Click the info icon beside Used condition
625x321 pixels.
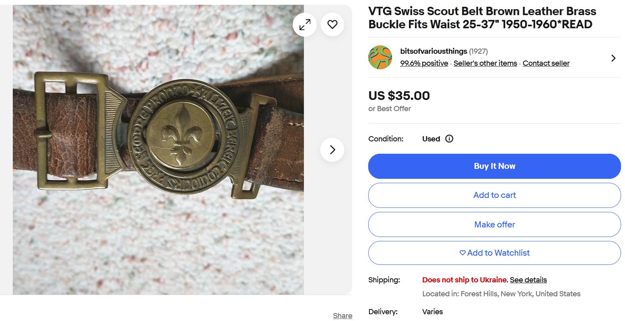[449, 139]
